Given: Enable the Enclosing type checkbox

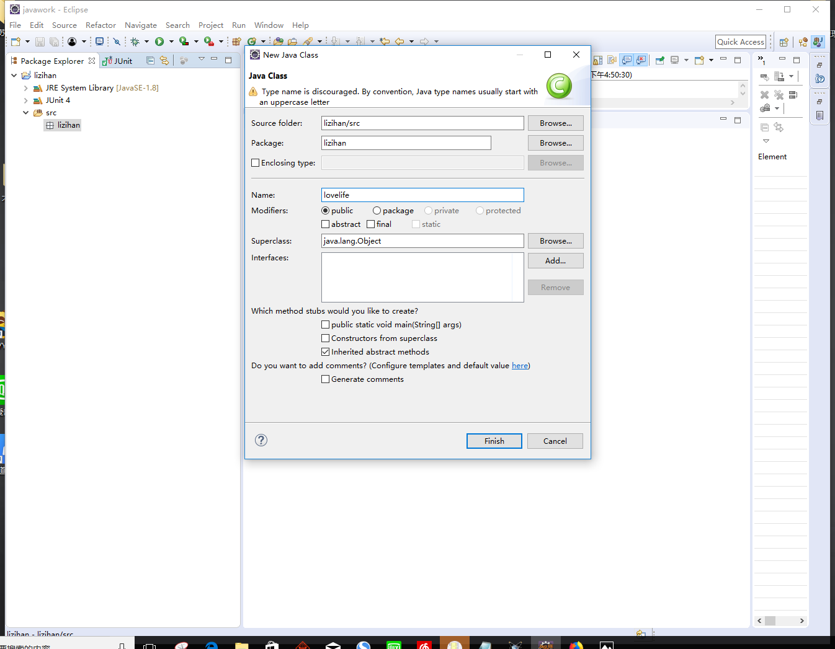Looking at the screenshot, I should click(256, 163).
